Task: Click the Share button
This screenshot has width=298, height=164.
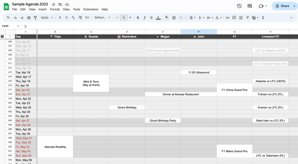Action: [x=282, y=6]
